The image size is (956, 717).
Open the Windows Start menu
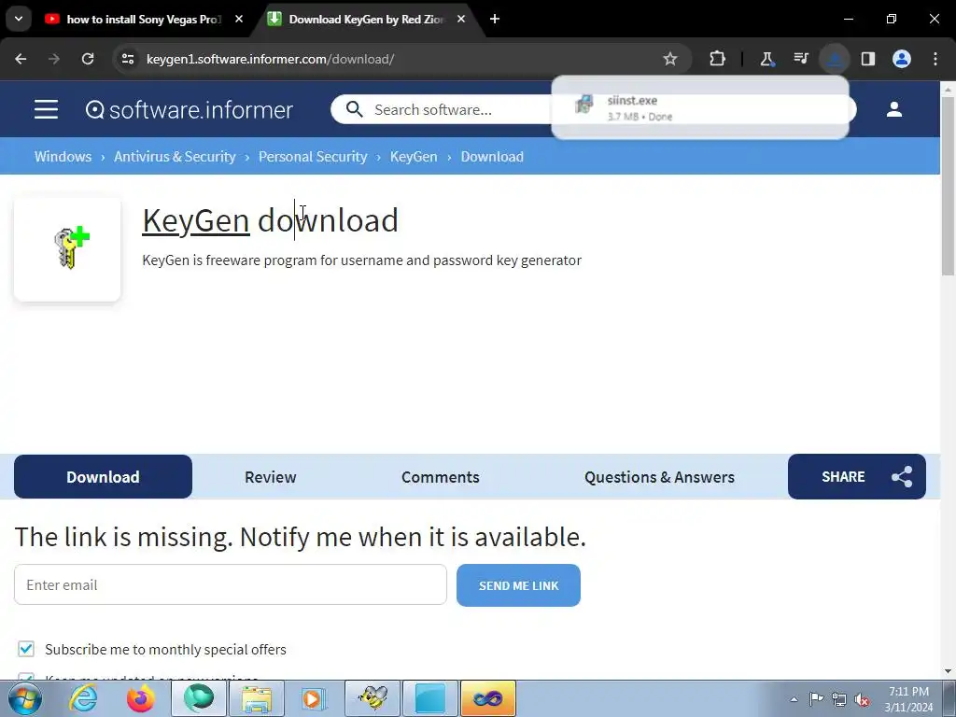pyautogui.click(x=25, y=698)
